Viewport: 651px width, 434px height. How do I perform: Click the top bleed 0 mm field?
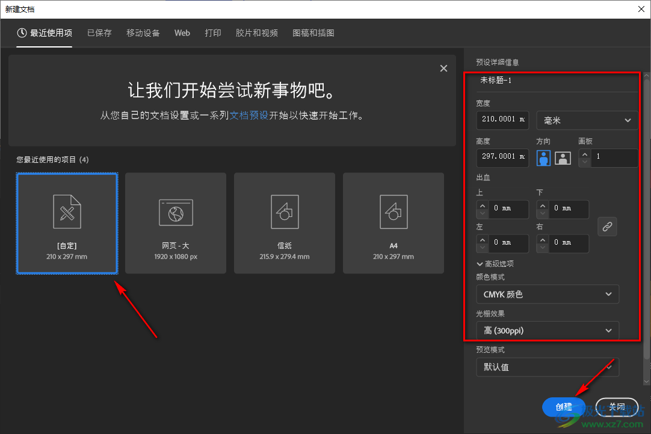(508, 209)
